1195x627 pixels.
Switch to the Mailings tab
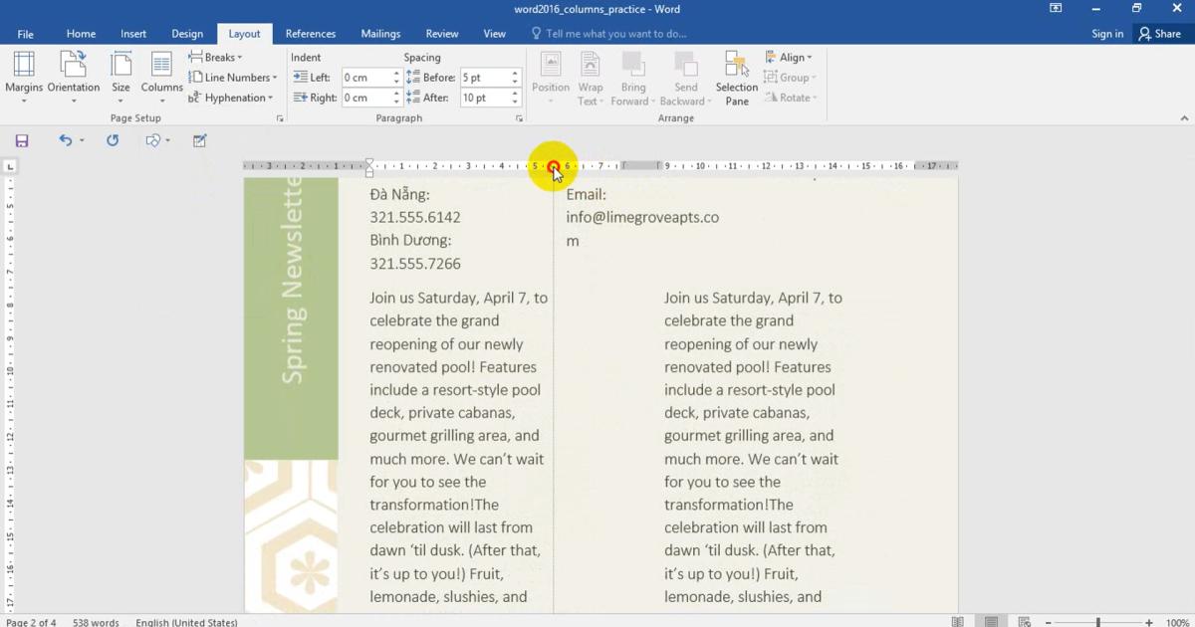pyautogui.click(x=380, y=34)
